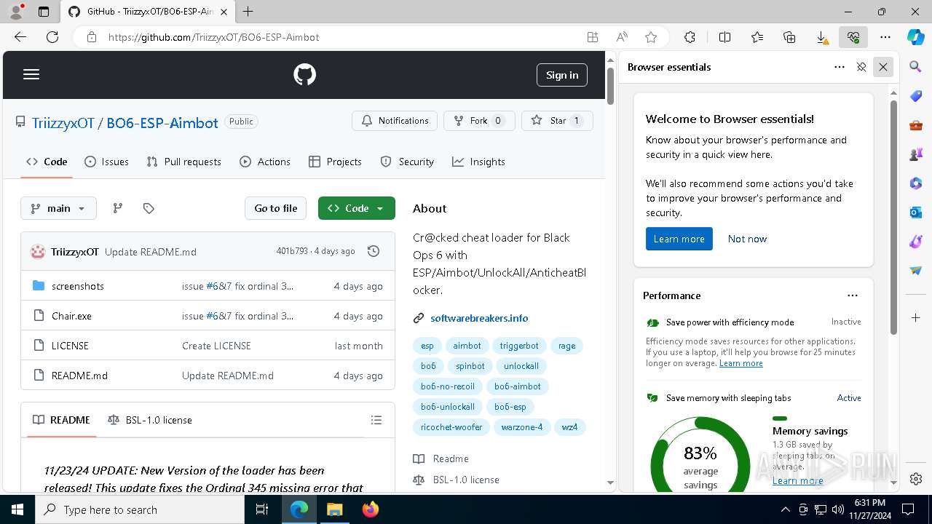Screen dimensions: 932x524
Task: Close Browser essentials pane
Action: (883, 67)
